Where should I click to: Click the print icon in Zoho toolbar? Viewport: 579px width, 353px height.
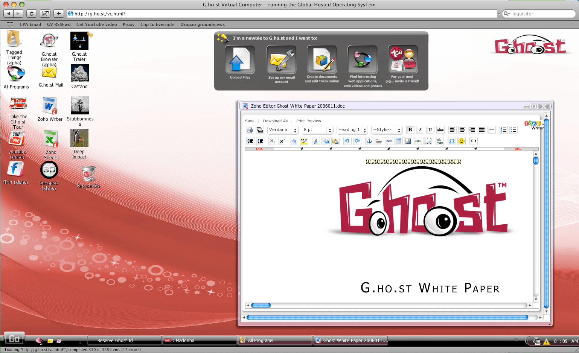(x=250, y=130)
